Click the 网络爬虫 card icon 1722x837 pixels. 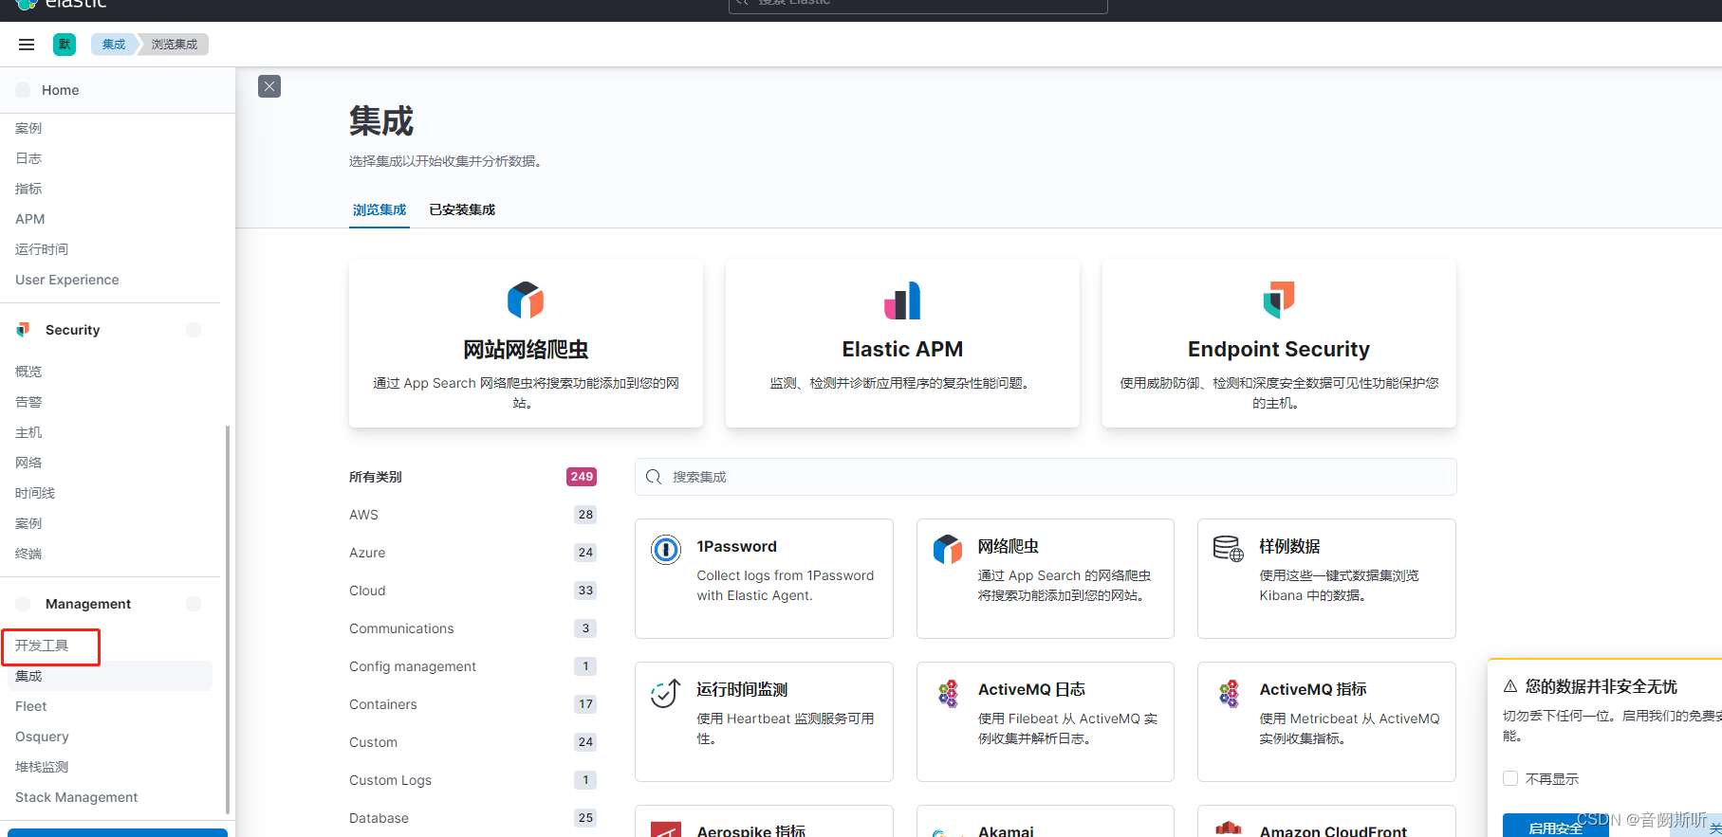[x=947, y=549]
